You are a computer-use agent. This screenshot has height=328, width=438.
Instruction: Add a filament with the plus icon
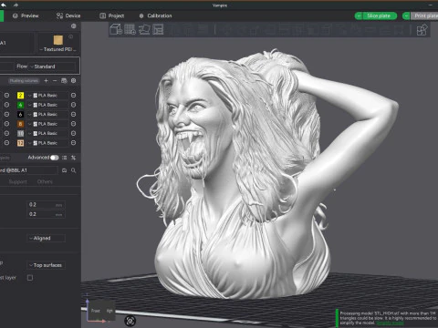tap(46, 80)
